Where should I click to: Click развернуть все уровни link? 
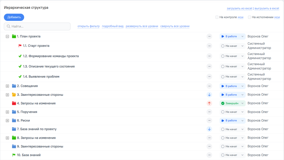pos(142,26)
